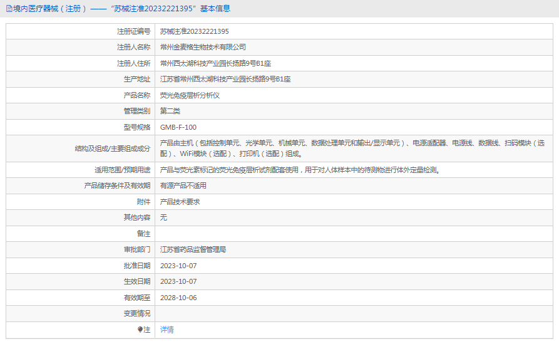This screenshot has width=559, height=344.
Task: Click the 附件 row label
Action: [144, 202]
